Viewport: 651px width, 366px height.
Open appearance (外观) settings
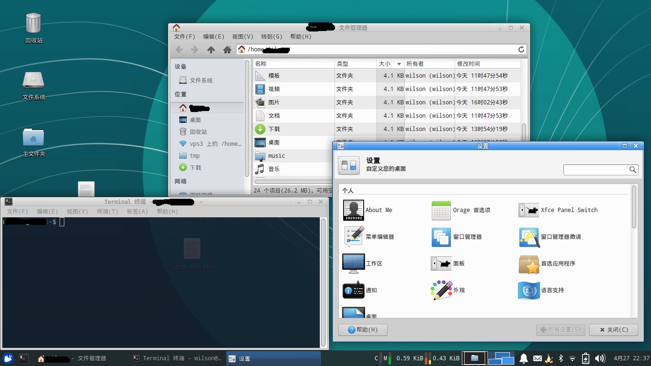[x=441, y=290]
